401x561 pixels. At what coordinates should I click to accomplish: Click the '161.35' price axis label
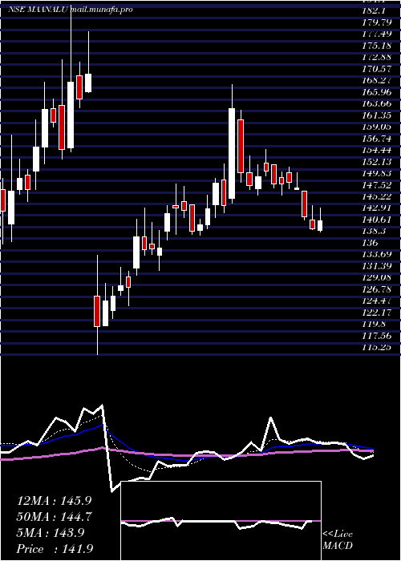tap(376, 115)
